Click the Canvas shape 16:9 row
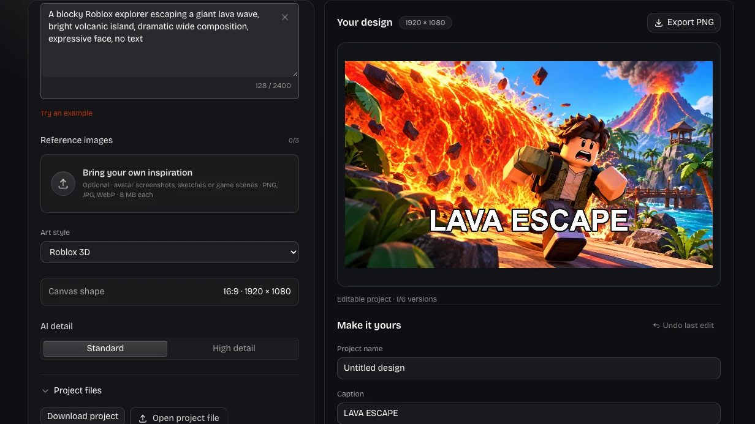 (x=170, y=292)
